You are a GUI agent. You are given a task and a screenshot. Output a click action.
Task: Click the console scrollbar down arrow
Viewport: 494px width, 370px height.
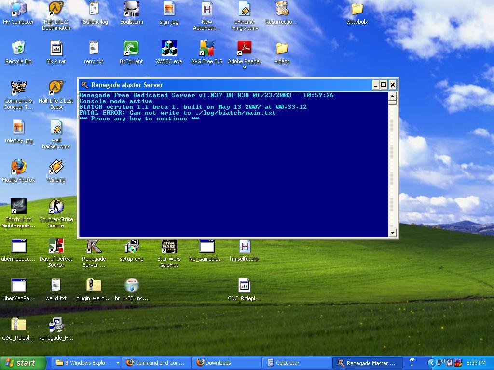(392, 233)
